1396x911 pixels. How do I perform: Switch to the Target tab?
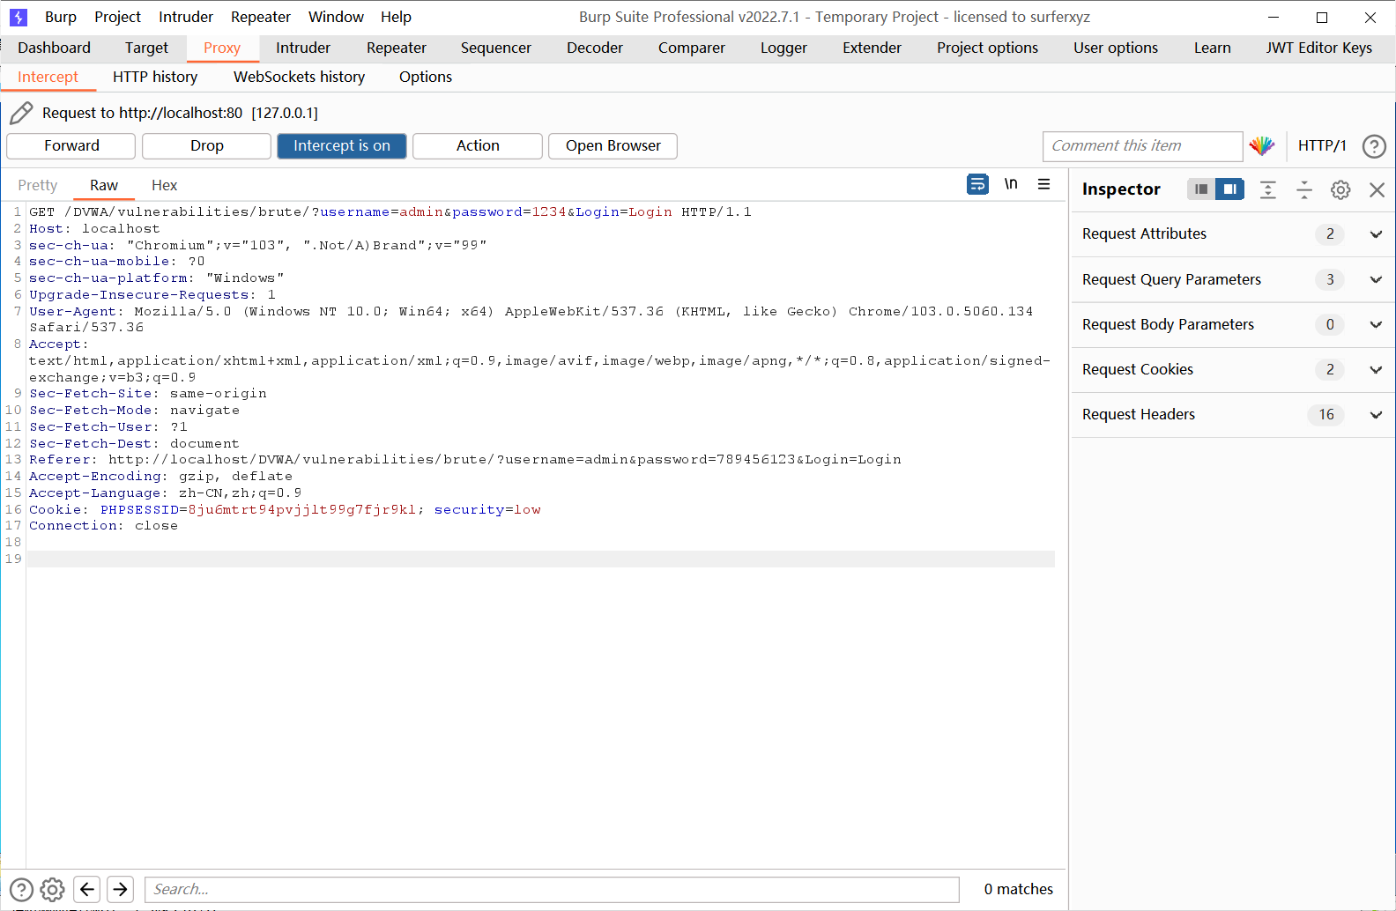click(146, 48)
